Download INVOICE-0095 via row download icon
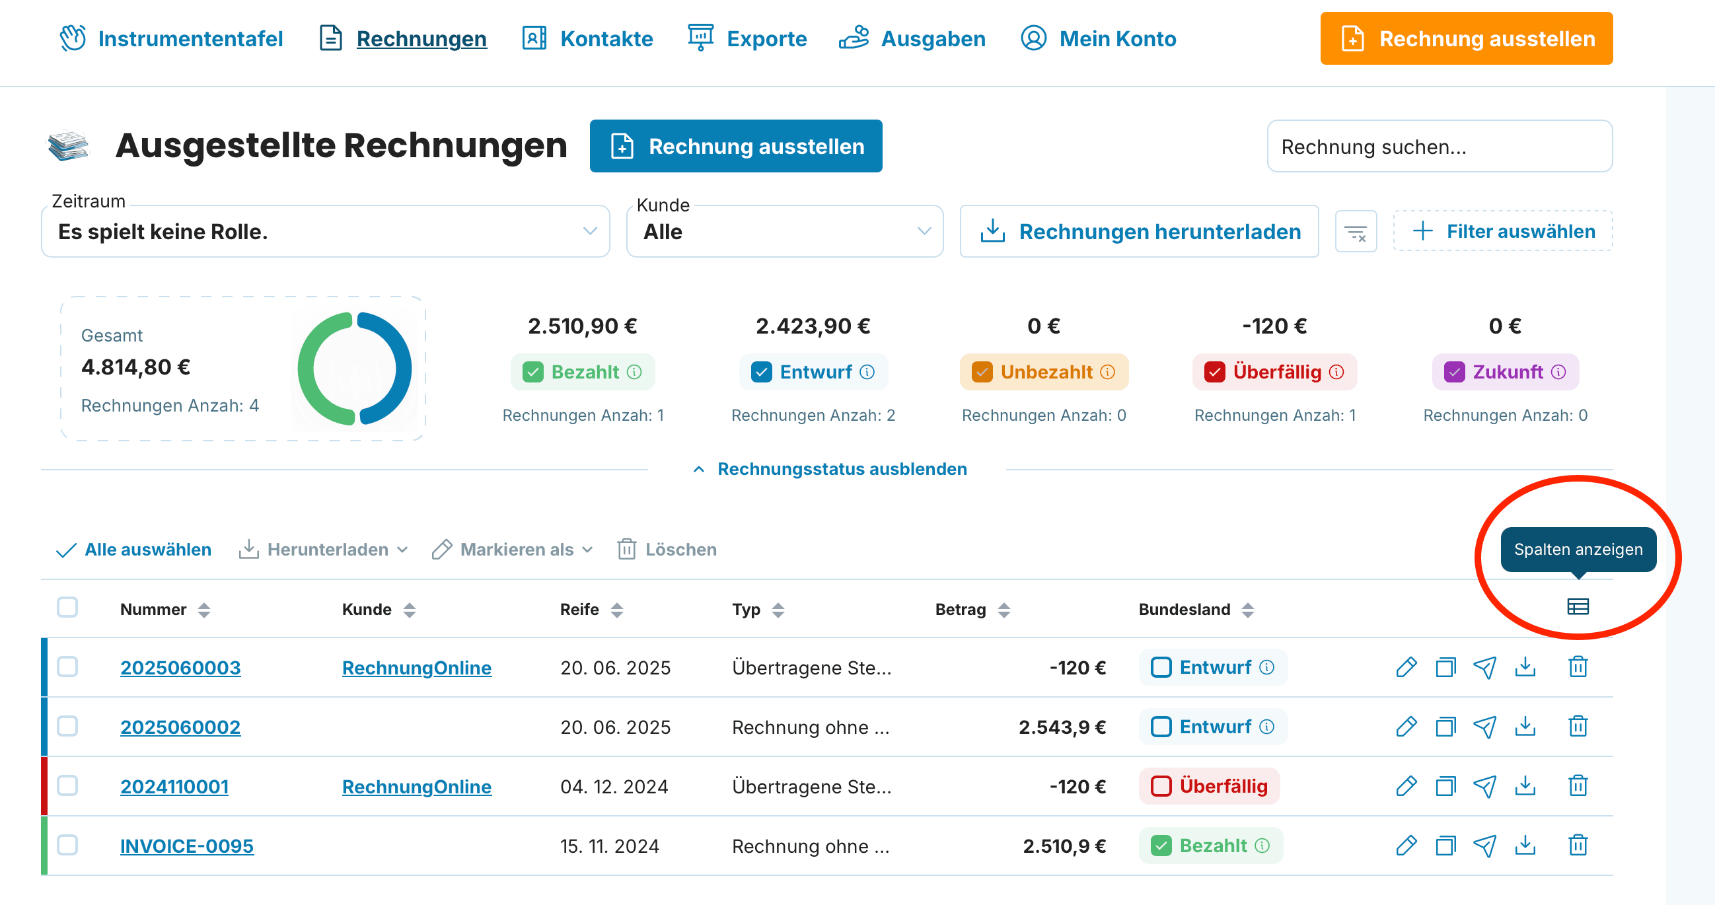This screenshot has height=905, width=1715. (x=1525, y=845)
